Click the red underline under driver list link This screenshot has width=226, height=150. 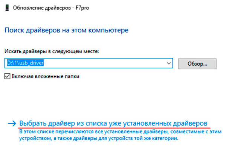[114, 128]
